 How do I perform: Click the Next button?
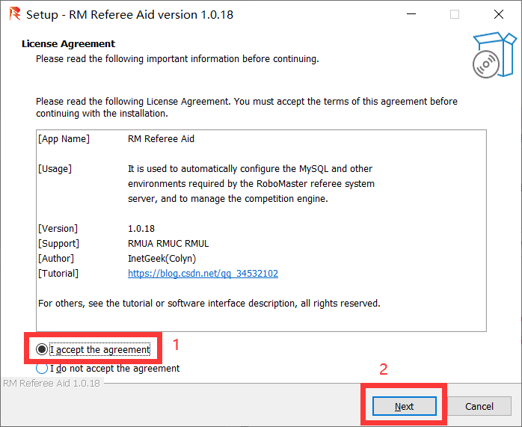(x=404, y=406)
